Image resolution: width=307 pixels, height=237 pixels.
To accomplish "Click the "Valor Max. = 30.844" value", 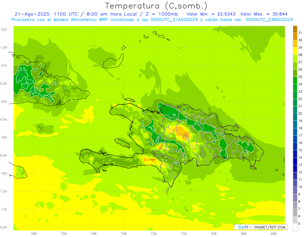I will point(264,14).
